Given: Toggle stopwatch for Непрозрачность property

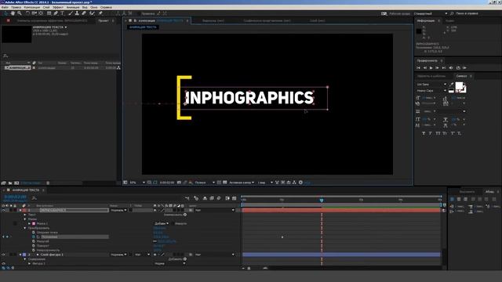Looking at the screenshot, I should 34,251.
